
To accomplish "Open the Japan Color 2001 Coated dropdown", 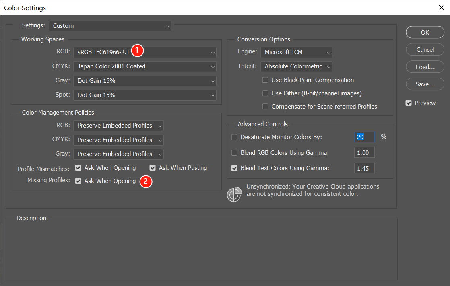I will click(144, 66).
